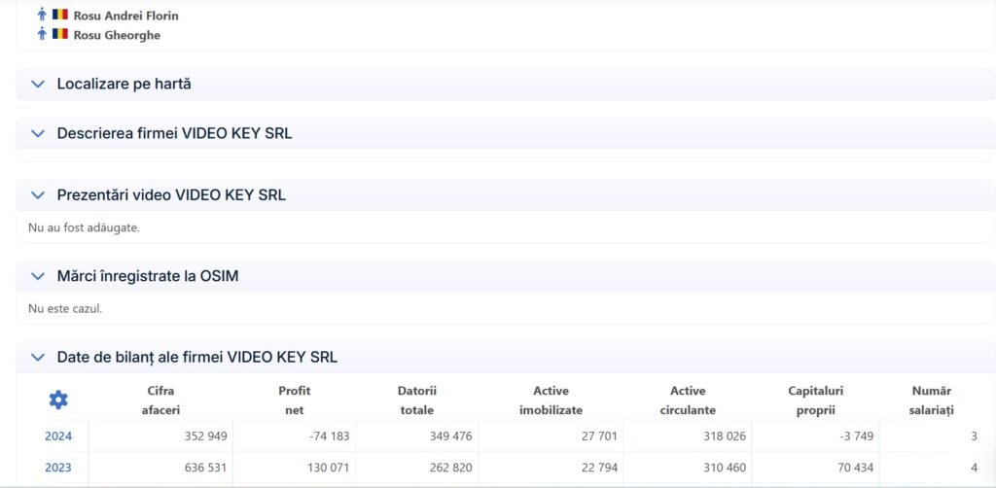Open the Rosu Gheorghe associate link
This screenshot has height=488, width=996.
tap(117, 35)
